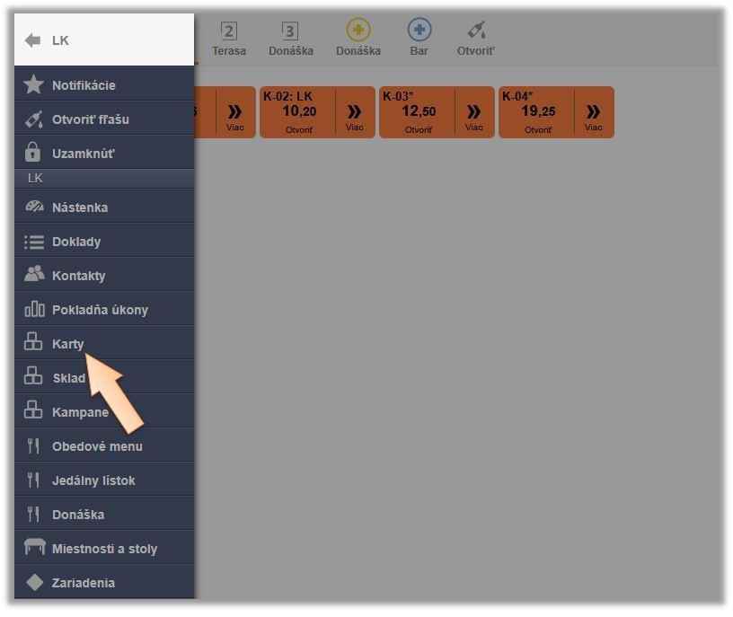Expand Viac arrow on K-03 tile

pyautogui.click(x=473, y=112)
